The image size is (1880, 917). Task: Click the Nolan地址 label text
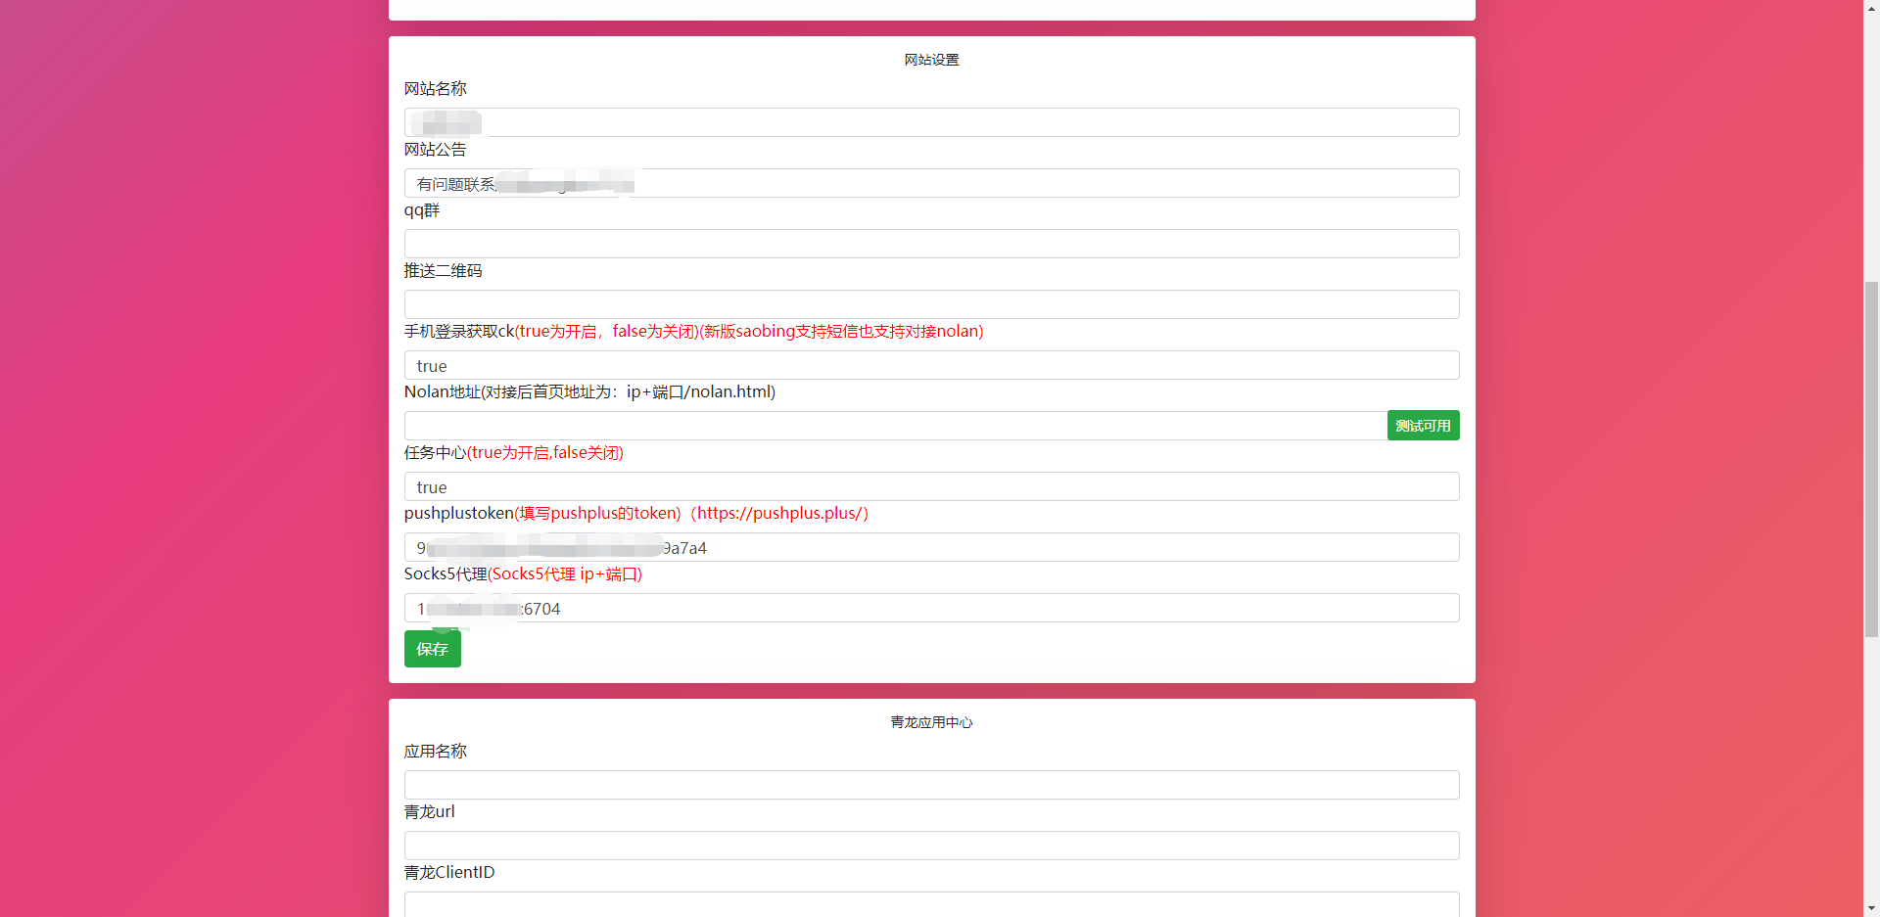pyautogui.click(x=589, y=391)
